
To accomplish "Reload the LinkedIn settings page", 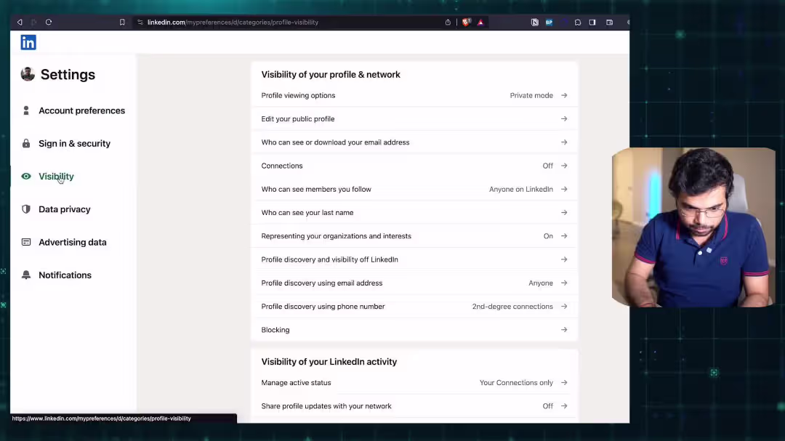I will pos(49,22).
